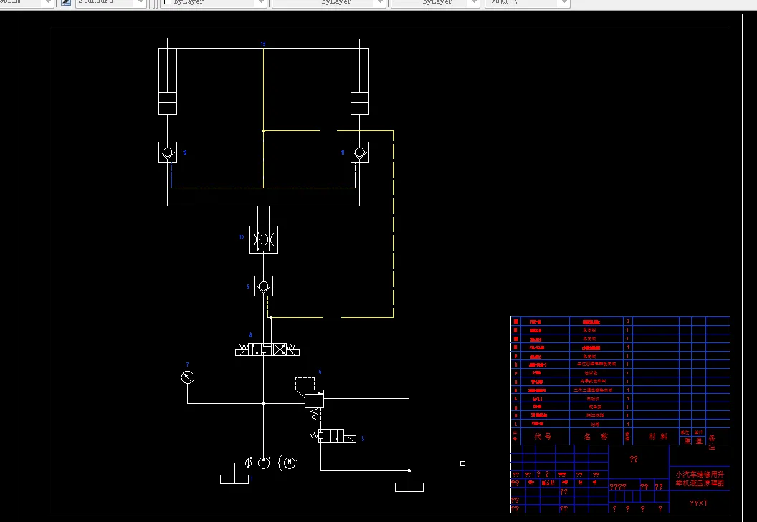The width and height of the screenshot is (757, 522).
Task: Click the blue label 13 at top
Action: point(263,44)
